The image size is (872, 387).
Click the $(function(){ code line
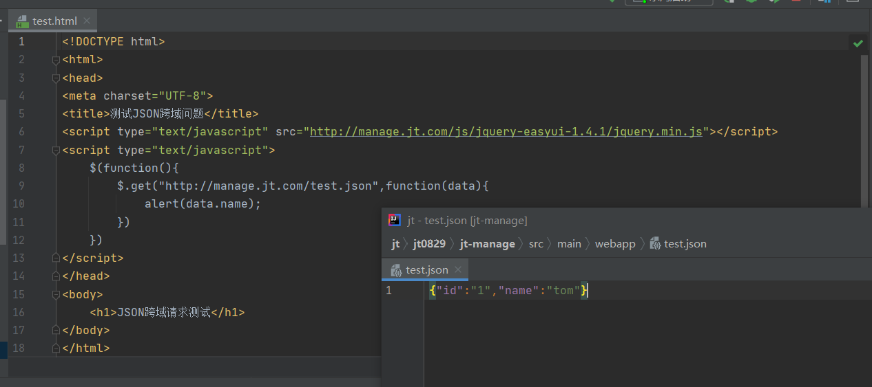point(134,168)
